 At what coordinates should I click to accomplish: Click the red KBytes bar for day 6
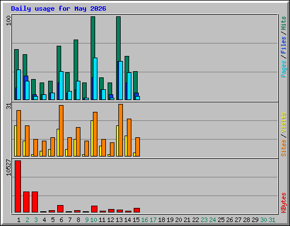tap(60, 208)
